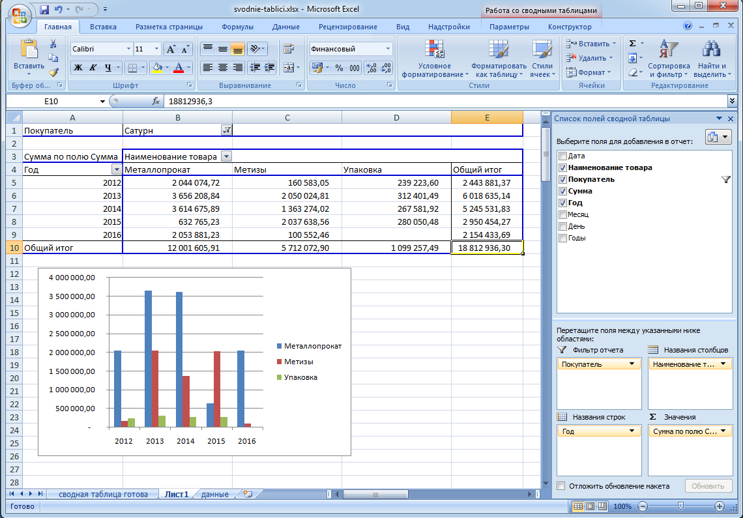Uncheck the Сумма field checkbox
The height and width of the screenshot is (518, 743).
coord(563,191)
